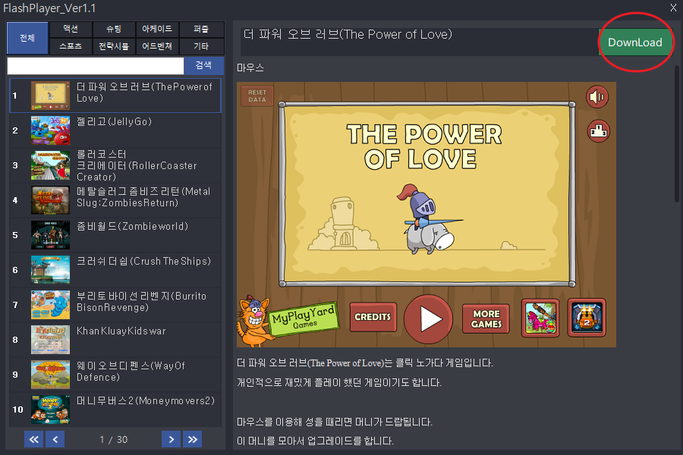Close the FlashPlayer window with X
The height and width of the screenshot is (455, 683).
click(x=673, y=8)
